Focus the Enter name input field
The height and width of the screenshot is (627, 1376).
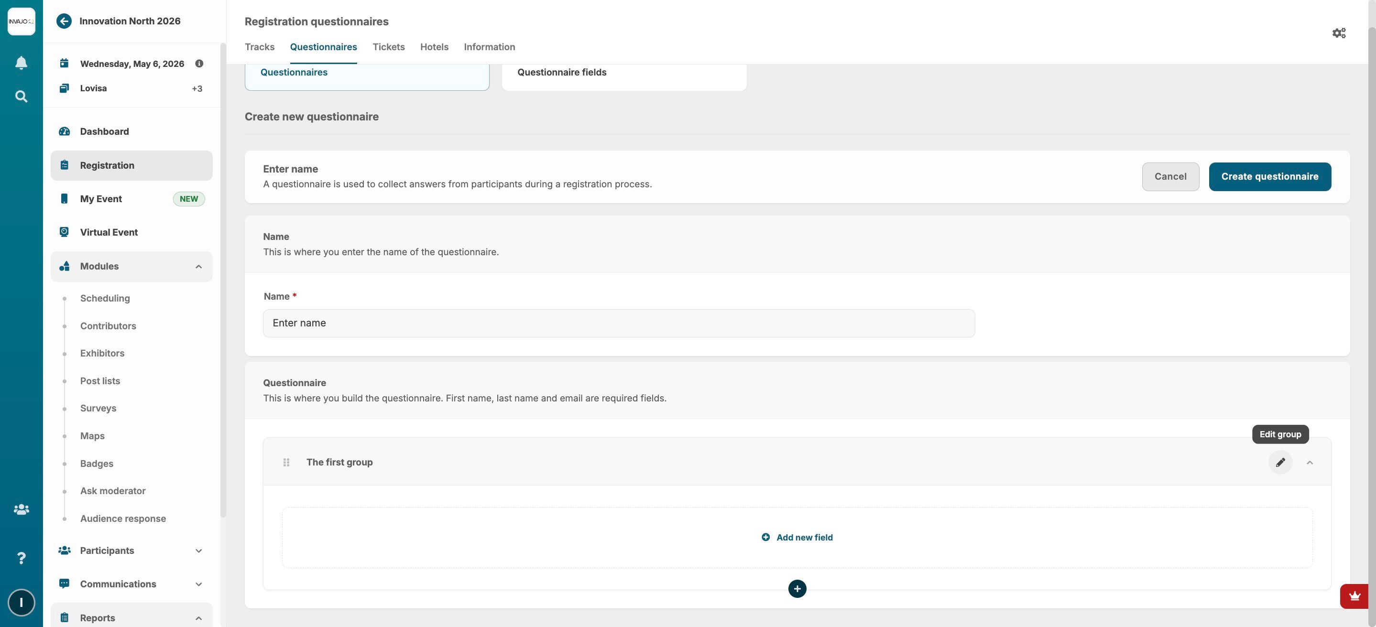pyautogui.click(x=619, y=323)
